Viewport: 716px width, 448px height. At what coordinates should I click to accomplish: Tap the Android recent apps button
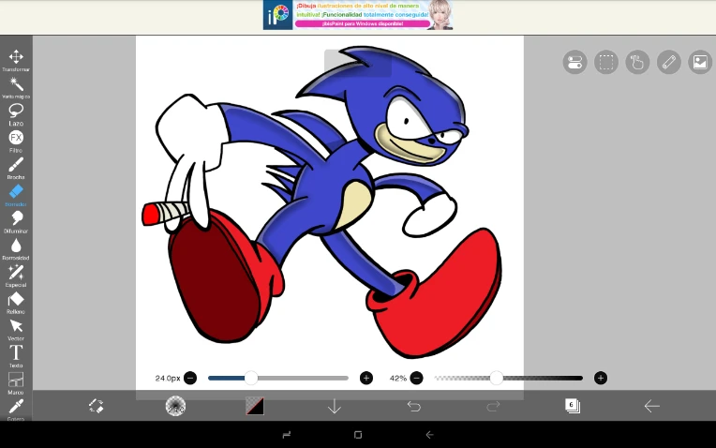(287, 435)
